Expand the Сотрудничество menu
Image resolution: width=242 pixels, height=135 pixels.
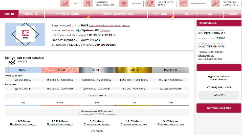click(x=67, y=14)
